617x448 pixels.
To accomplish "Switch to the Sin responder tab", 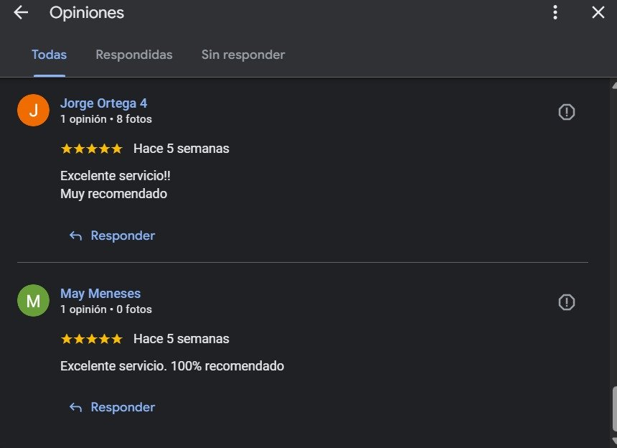I will coord(243,55).
